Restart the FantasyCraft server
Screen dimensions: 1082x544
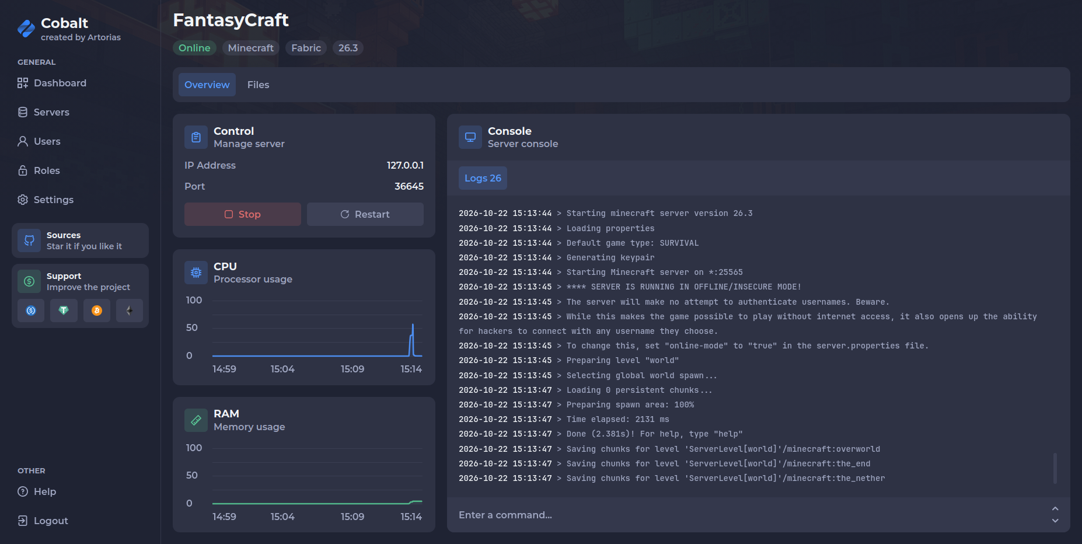(x=365, y=214)
